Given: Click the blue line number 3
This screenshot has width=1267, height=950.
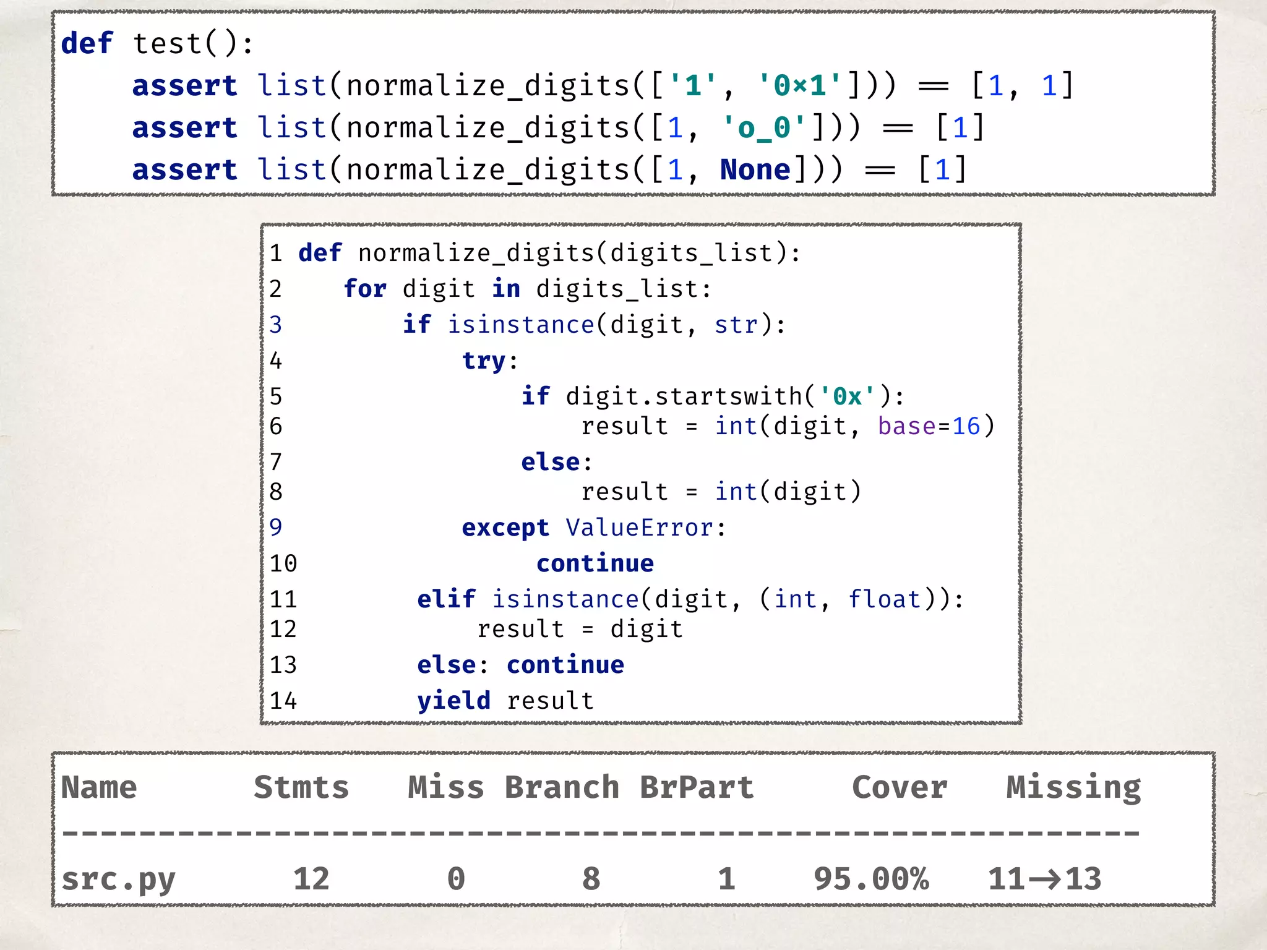Looking at the screenshot, I should pyautogui.click(x=276, y=325).
